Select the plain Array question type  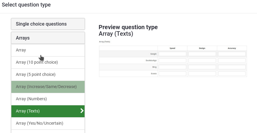click(x=48, y=50)
